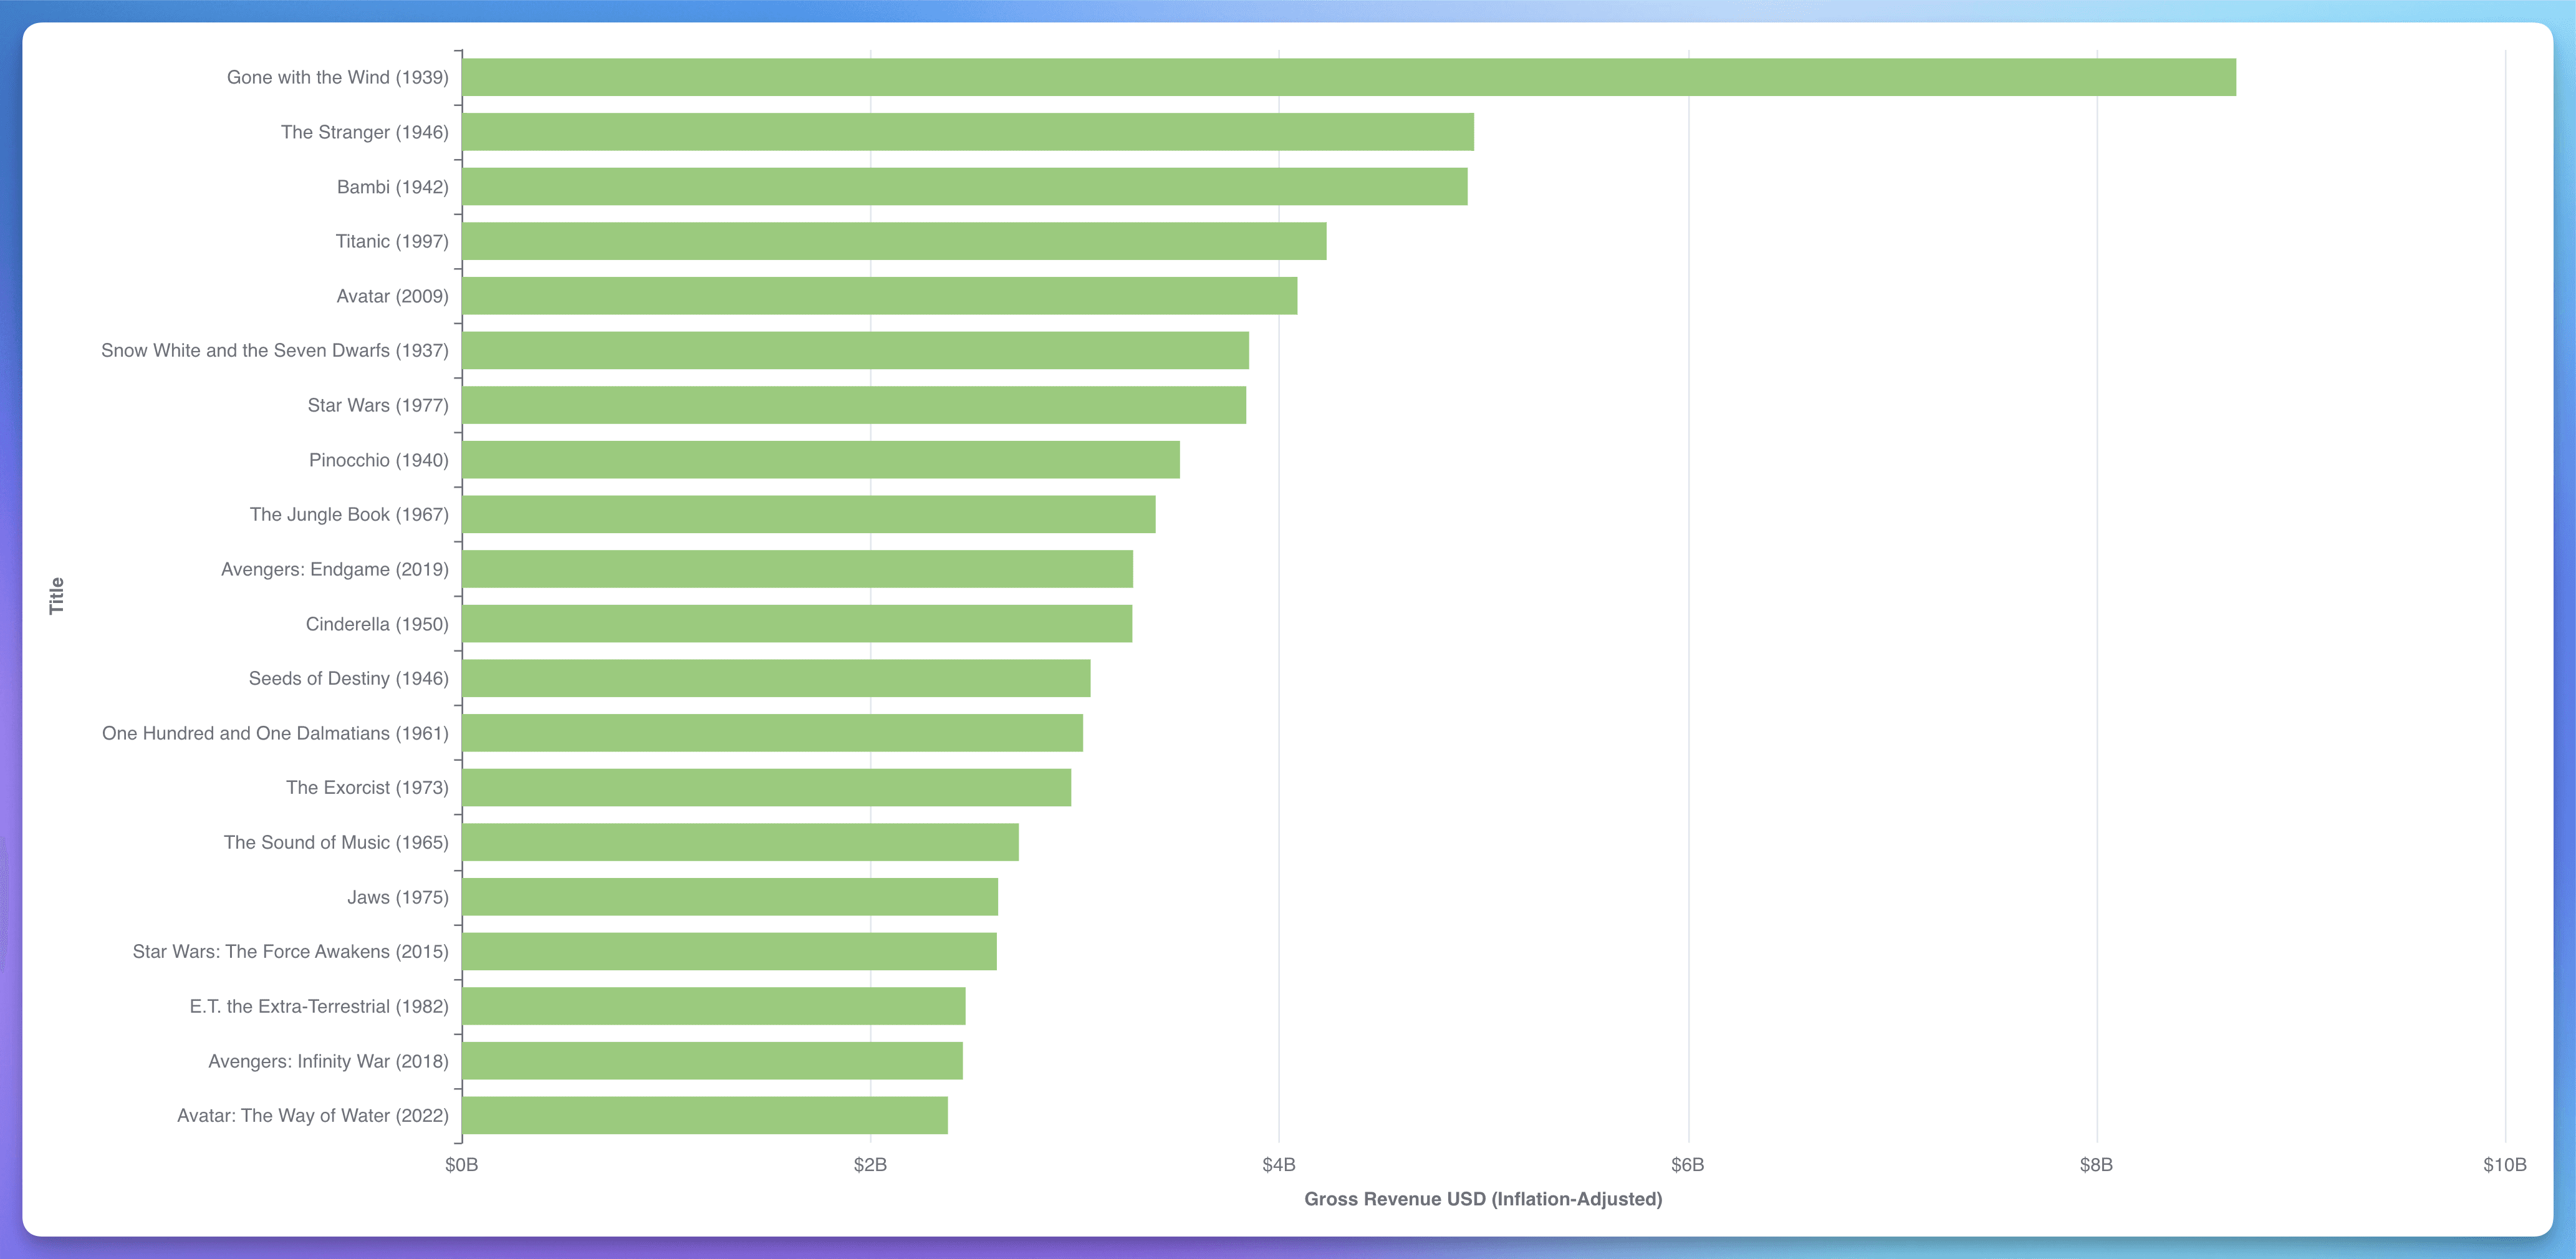The height and width of the screenshot is (1259, 2576).
Task: Click the 'Titanic (1997)' label
Action: [392, 241]
